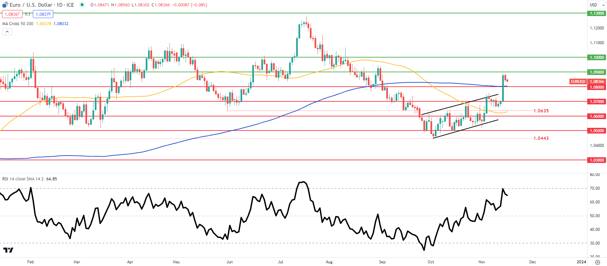
Task: Click the May label on time axis
Action: pos(176,262)
